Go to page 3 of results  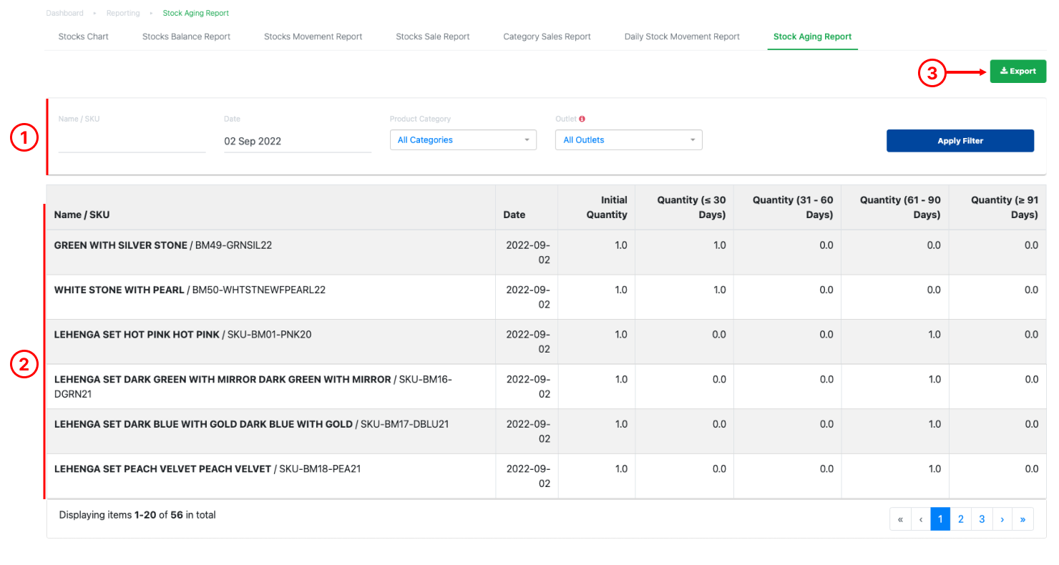coord(982,519)
